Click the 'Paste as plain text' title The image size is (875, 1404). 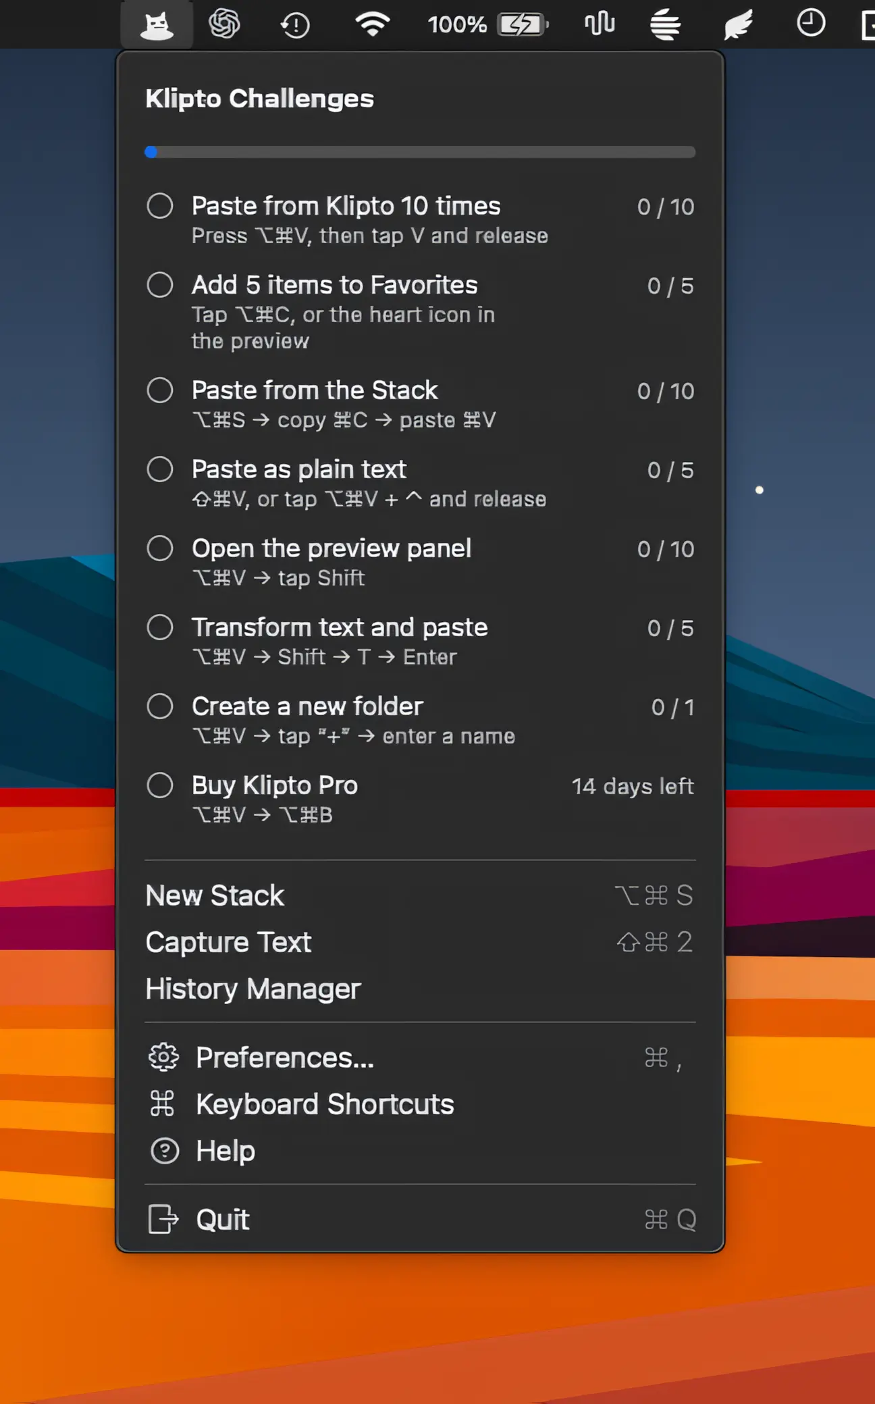[299, 469]
